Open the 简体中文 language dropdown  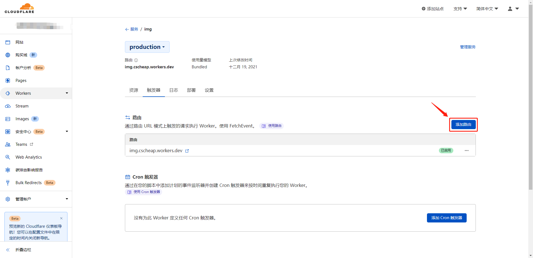pos(487,9)
